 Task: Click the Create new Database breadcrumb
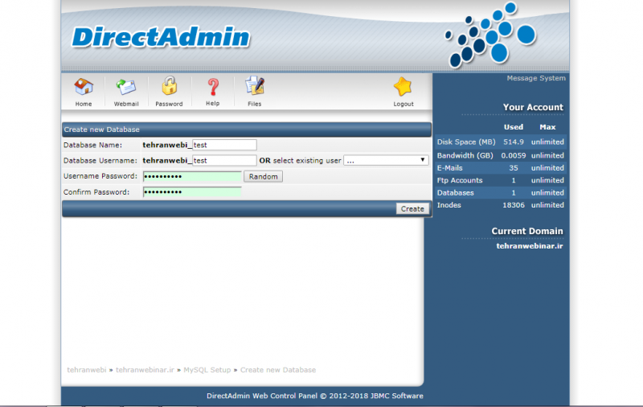point(277,370)
